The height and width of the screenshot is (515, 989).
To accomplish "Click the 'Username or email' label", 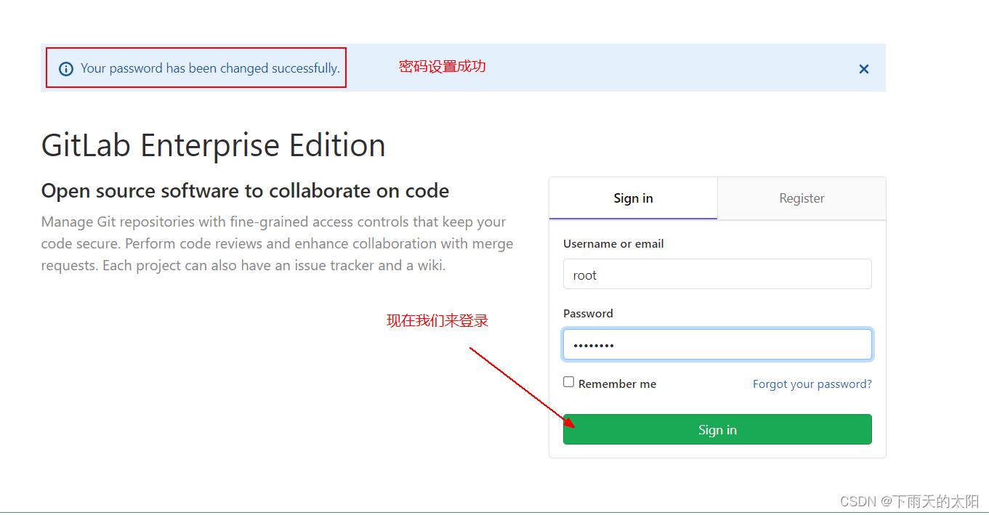I will [x=613, y=244].
